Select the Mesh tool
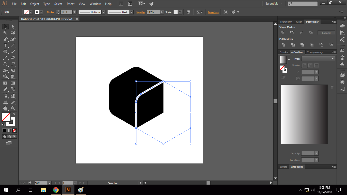Screen dimensions: 347x195 click(x=5, y=83)
